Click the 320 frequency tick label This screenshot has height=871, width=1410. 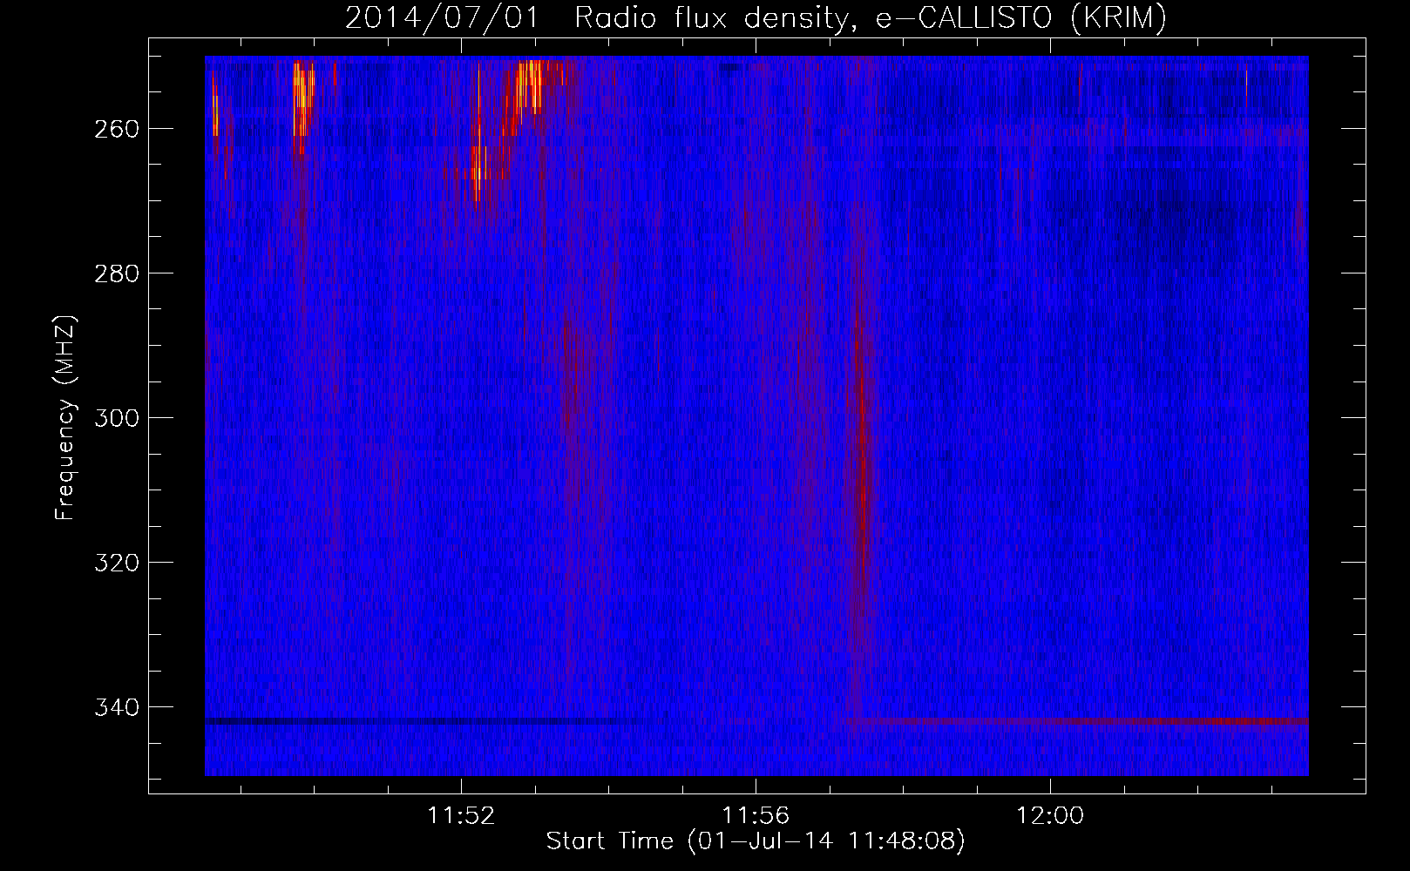pyautogui.click(x=115, y=563)
